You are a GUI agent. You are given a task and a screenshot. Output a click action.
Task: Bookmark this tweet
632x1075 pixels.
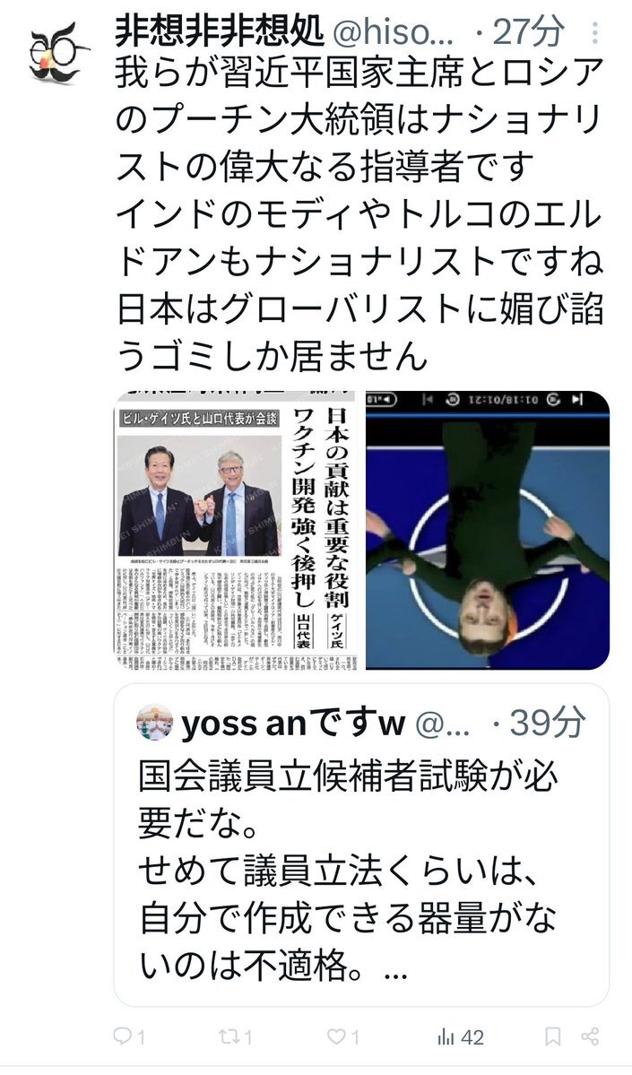click(553, 1036)
